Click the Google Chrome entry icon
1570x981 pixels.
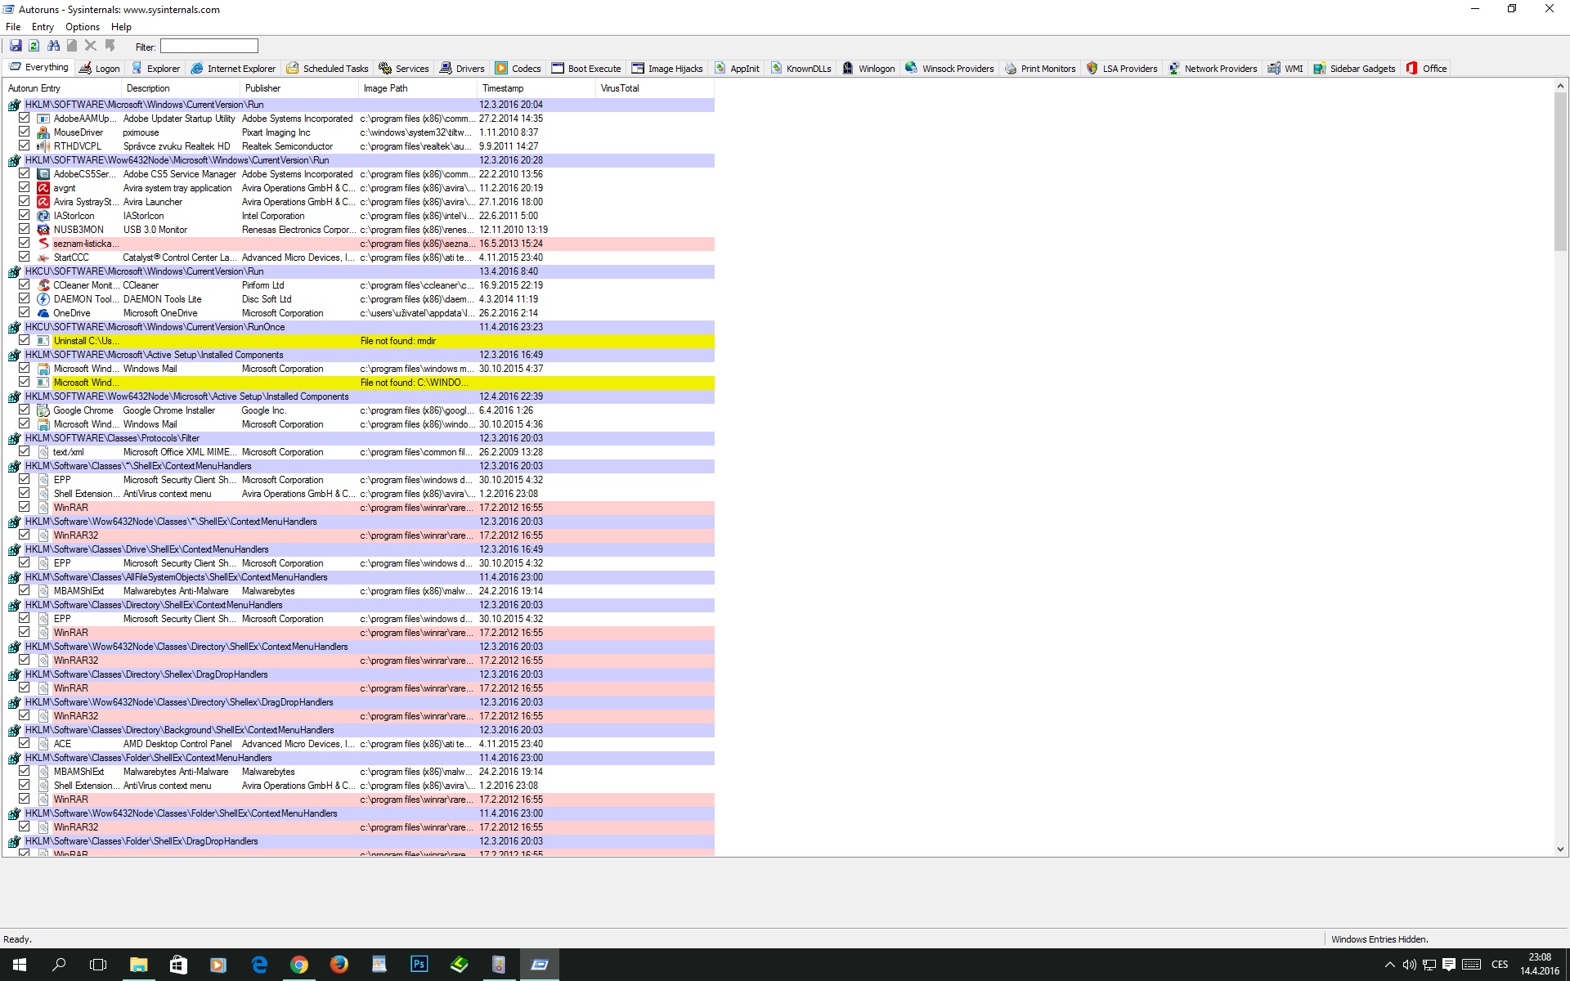click(x=43, y=410)
